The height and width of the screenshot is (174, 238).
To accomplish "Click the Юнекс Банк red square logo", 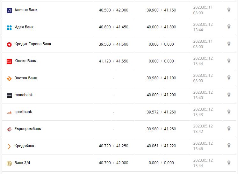I will (x=9, y=61).
